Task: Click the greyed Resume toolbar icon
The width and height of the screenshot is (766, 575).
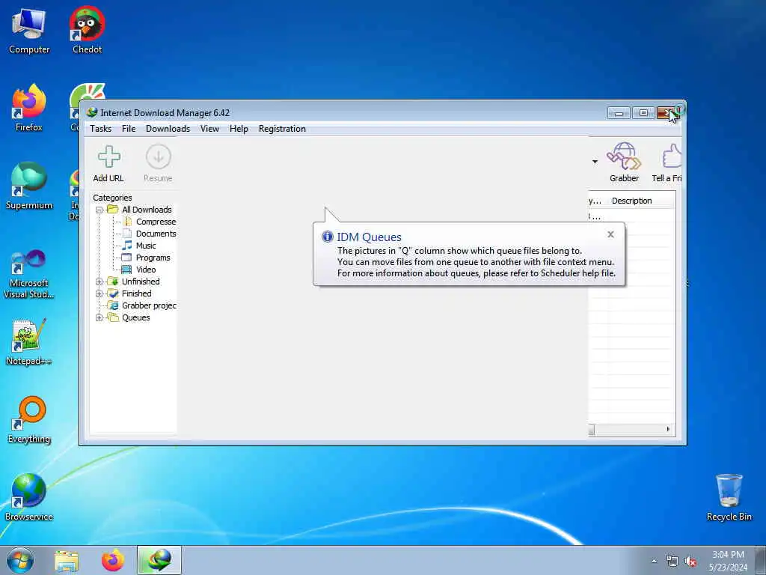Action: click(158, 157)
